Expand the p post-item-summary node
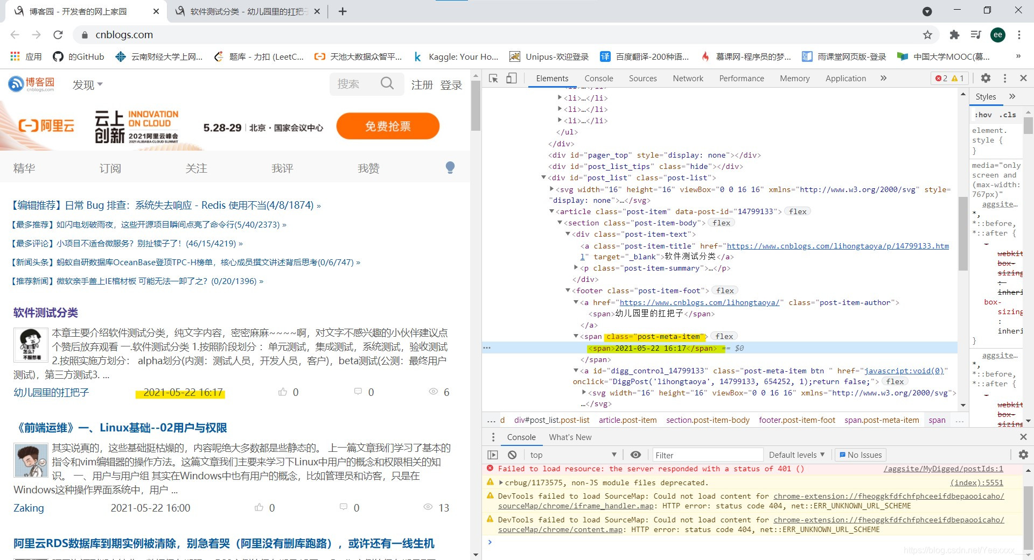Image resolution: width=1034 pixels, height=560 pixels. point(576,267)
